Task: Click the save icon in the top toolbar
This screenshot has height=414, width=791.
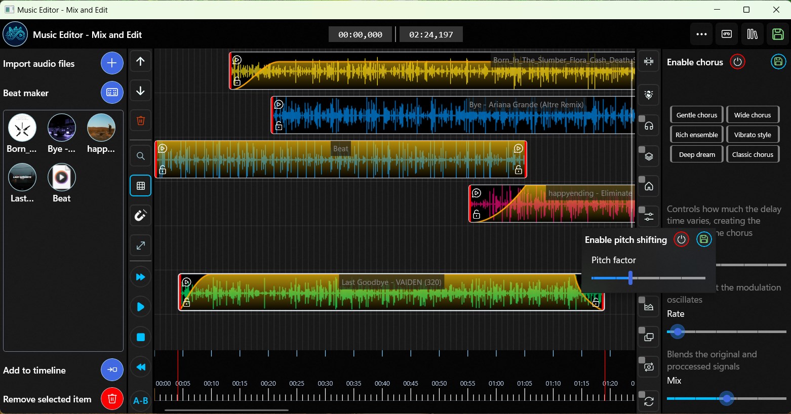Action: click(x=778, y=34)
